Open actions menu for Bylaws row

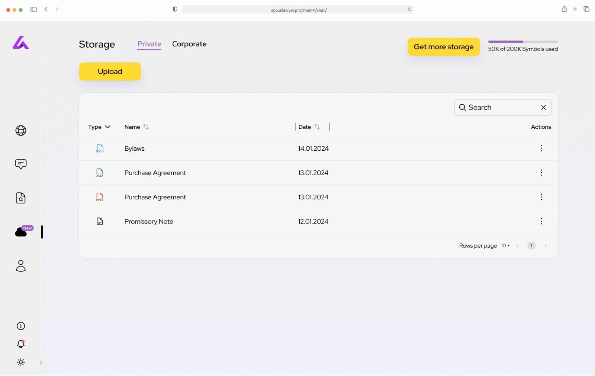click(541, 148)
